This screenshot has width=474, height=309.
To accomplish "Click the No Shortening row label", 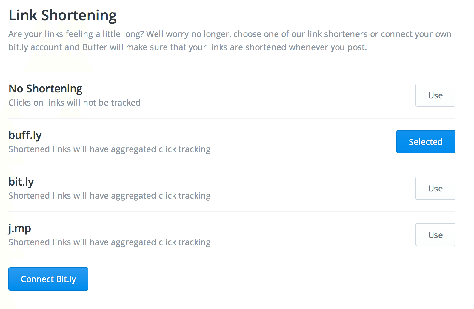I will tap(45, 88).
